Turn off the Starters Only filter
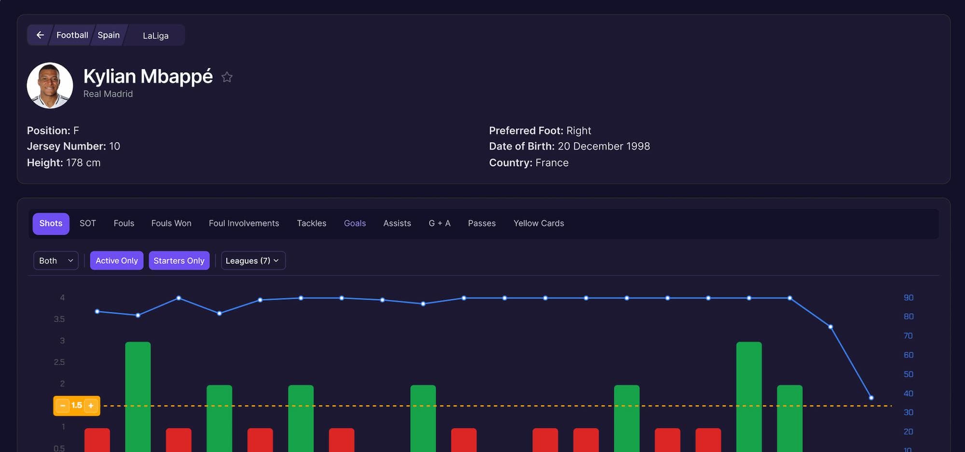The height and width of the screenshot is (452, 965). pyautogui.click(x=179, y=260)
